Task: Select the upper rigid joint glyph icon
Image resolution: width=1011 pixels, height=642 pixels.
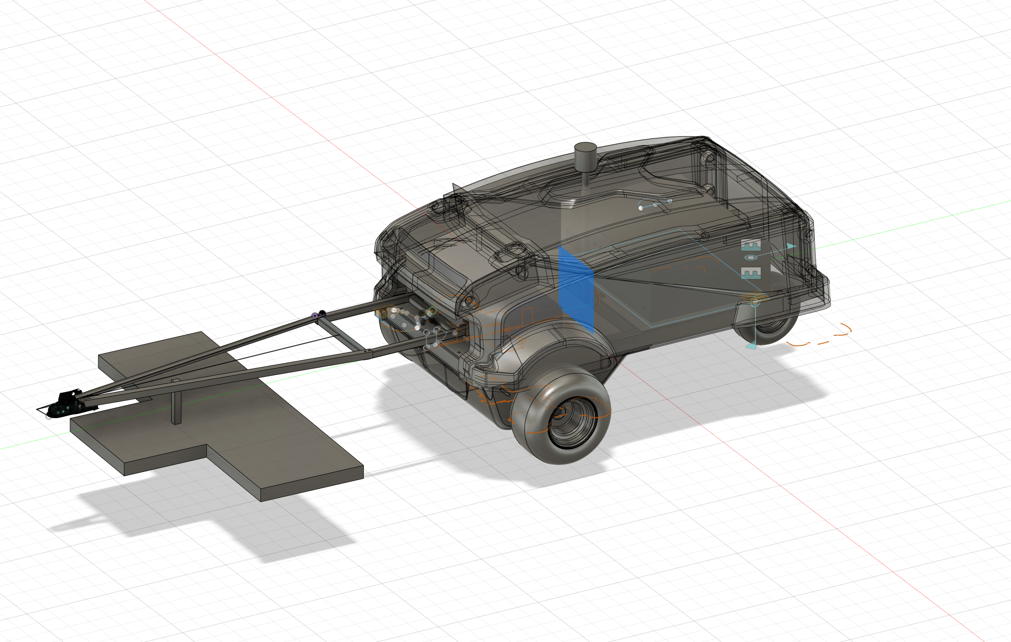Action: (751, 245)
